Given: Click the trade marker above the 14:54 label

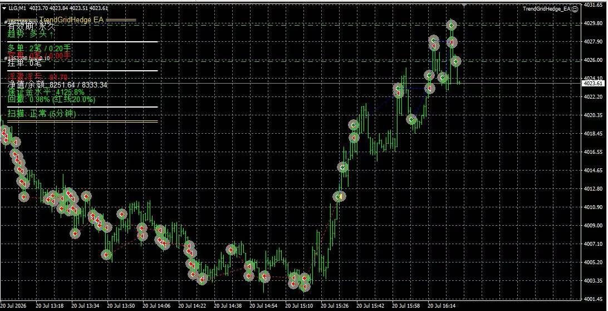Looking at the screenshot, I should pyautogui.click(x=265, y=277).
